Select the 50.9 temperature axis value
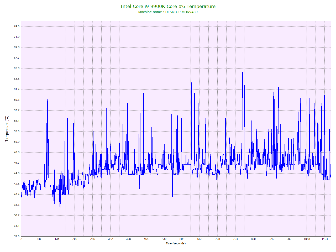336x252 pixels. (x=17, y=142)
